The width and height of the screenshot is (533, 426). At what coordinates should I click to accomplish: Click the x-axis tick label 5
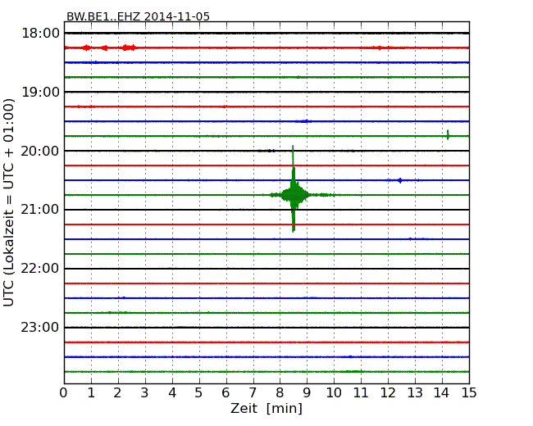199,392
